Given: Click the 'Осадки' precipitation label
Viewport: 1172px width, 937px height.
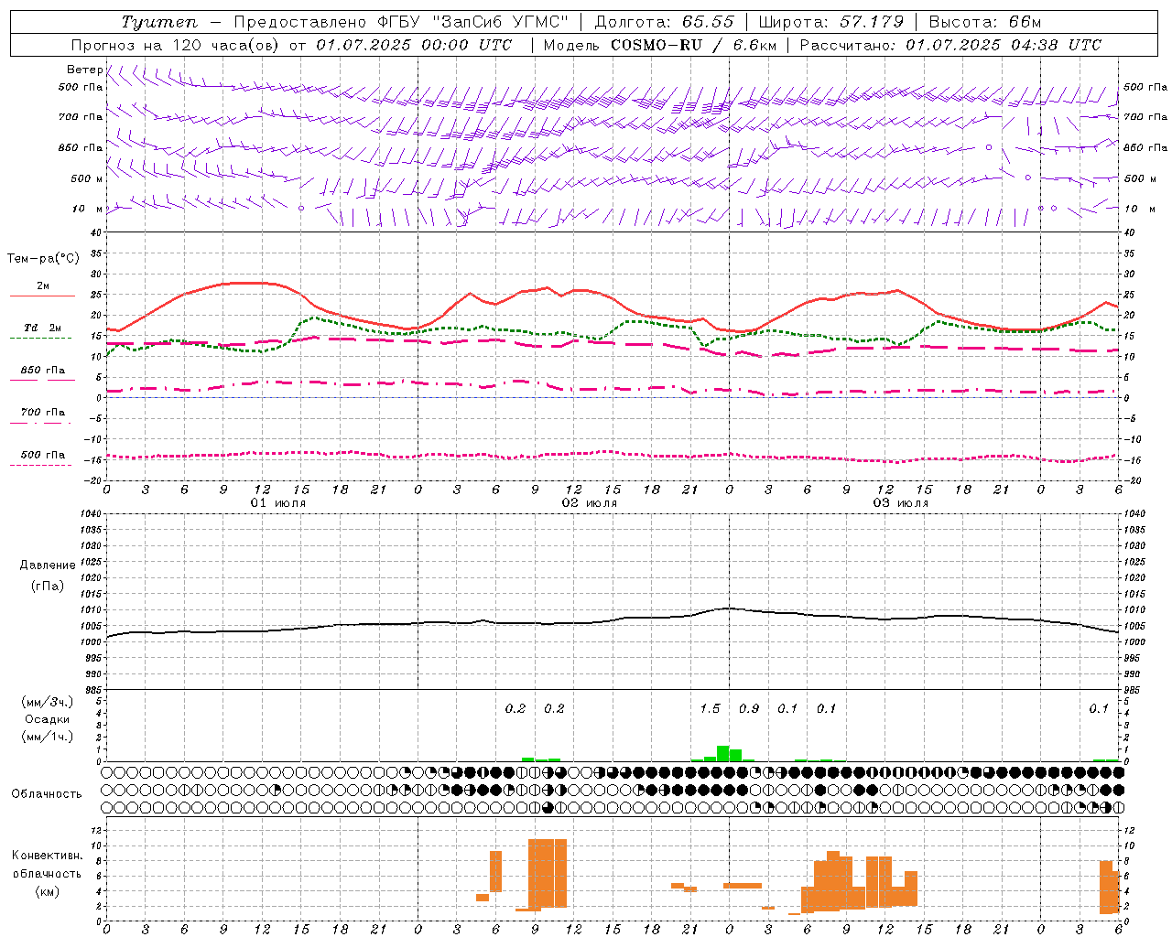Looking at the screenshot, I should pyautogui.click(x=48, y=719).
